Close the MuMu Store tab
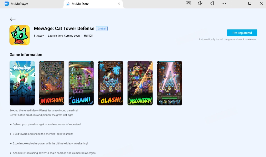This screenshot has width=266, height=157. click(x=119, y=4)
